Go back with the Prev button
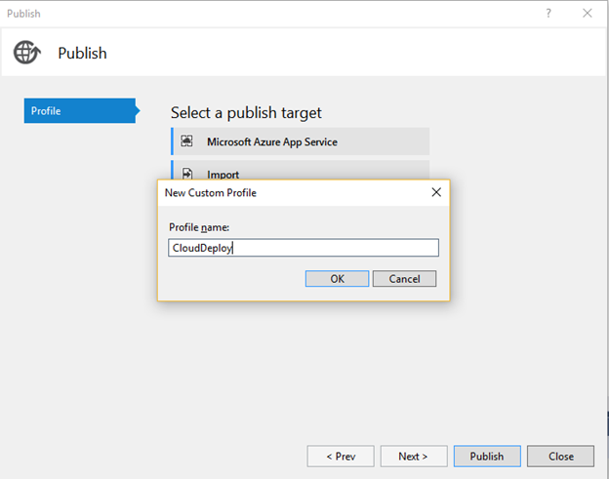The image size is (609, 479). [341, 457]
